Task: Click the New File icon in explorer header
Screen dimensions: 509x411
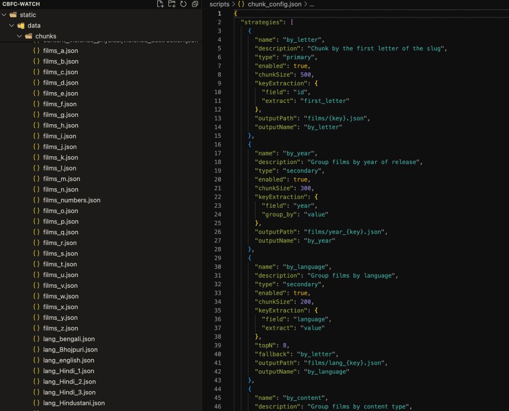Action: [x=160, y=4]
